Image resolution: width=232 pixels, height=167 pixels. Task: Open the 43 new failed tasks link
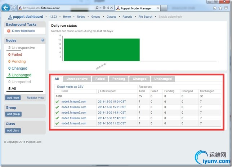pyautogui.click(x=23, y=31)
